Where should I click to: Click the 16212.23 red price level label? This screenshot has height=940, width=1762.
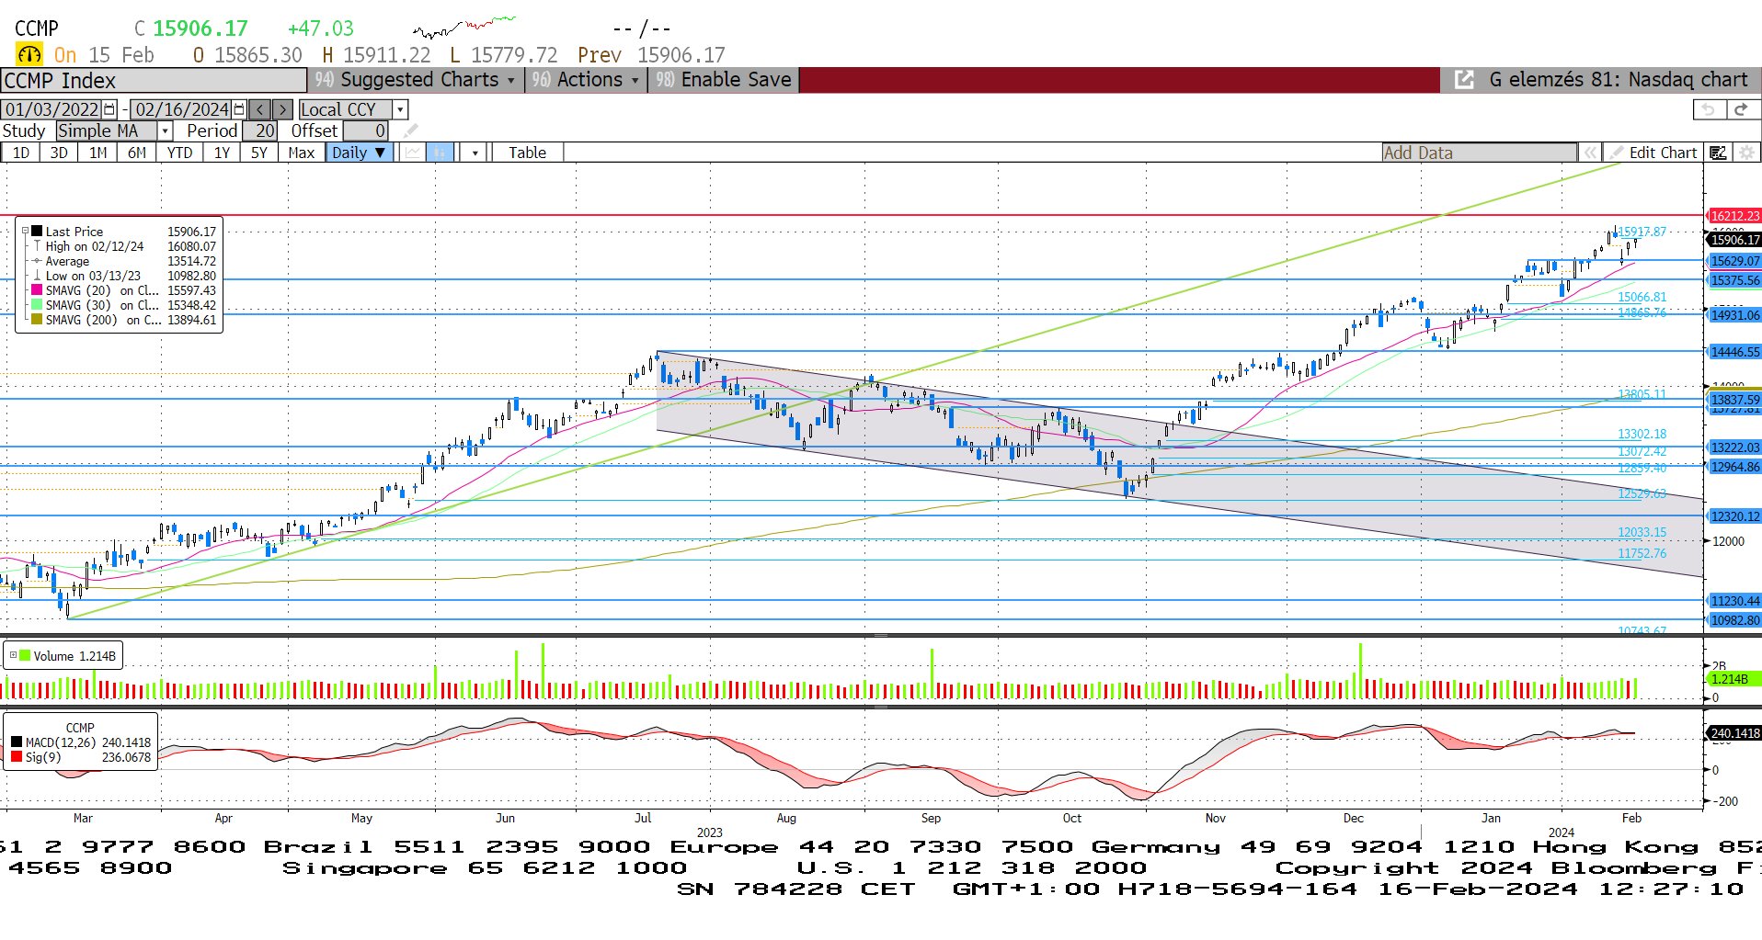coord(1734,216)
